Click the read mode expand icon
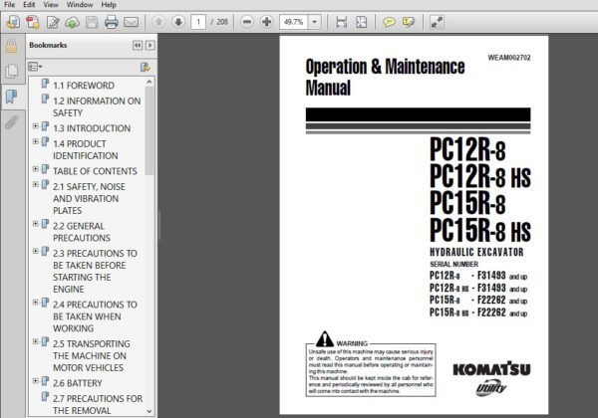The width and height of the screenshot is (598, 418). pos(437,22)
